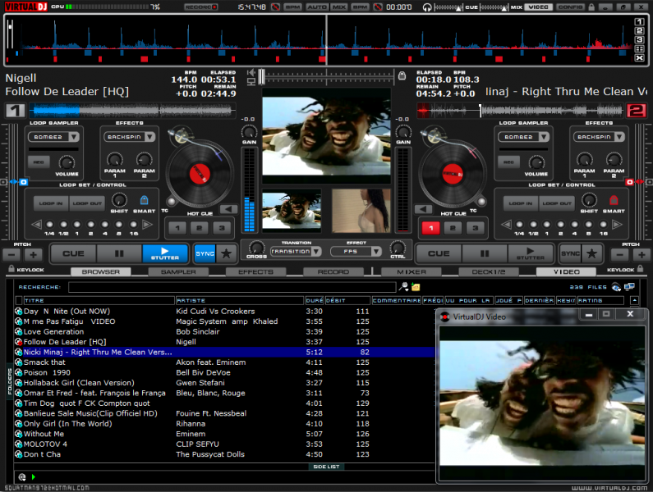Click deck 1 CUE button
The width and height of the screenshot is (653, 492).
pyautogui.click(x=73, y=253)
